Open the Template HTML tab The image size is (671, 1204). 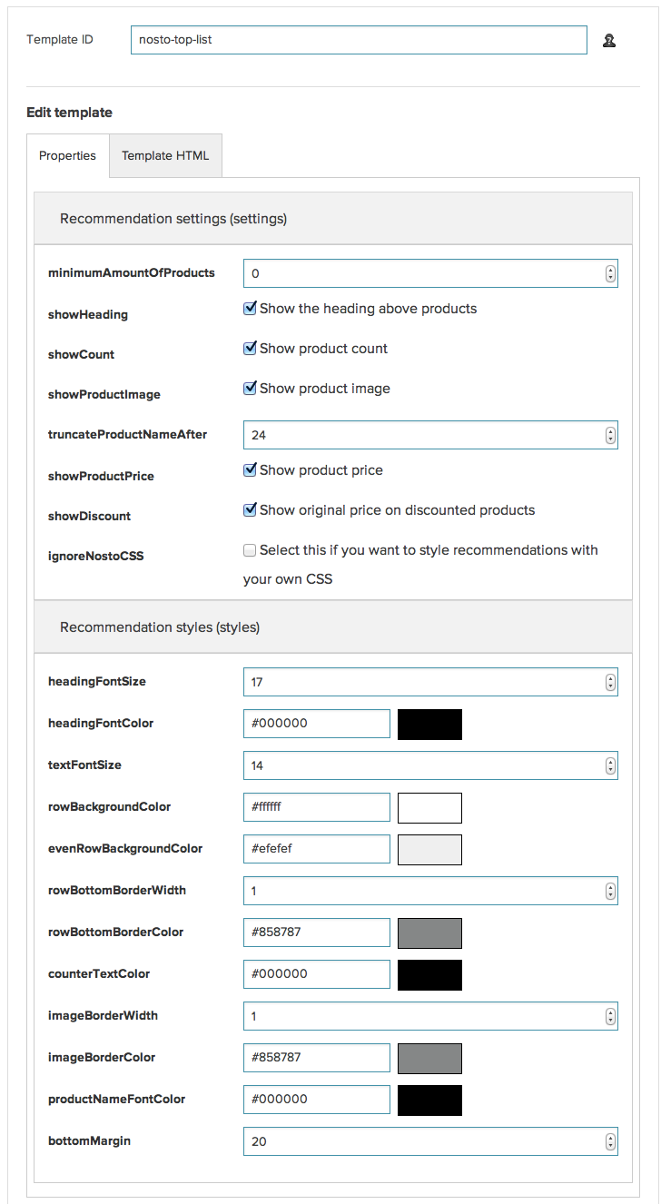coord(165,155)
